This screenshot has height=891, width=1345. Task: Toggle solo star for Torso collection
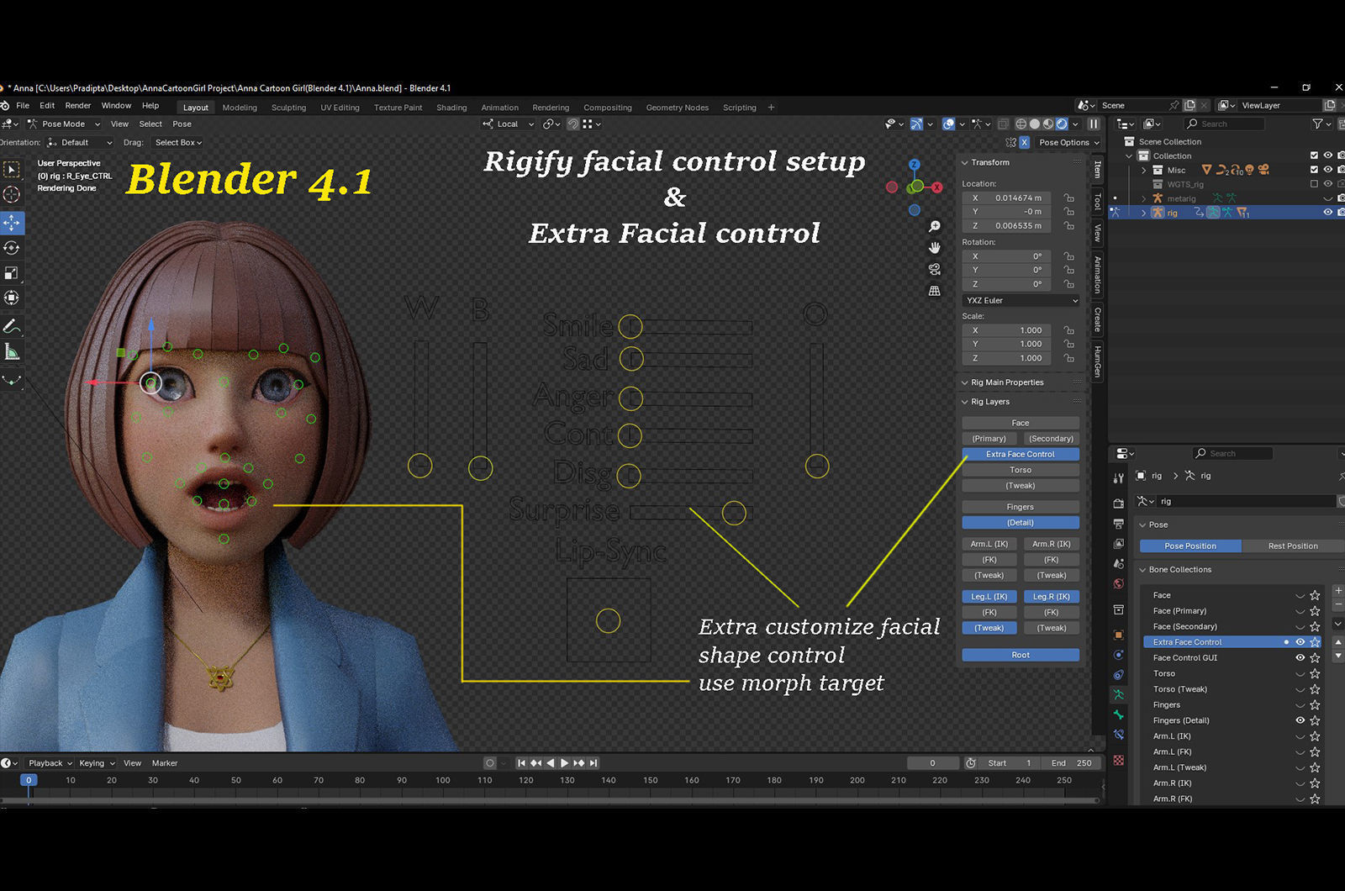click(1315, 673)
